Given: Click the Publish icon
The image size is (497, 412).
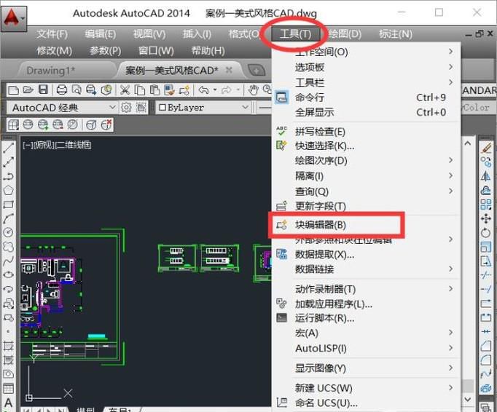Looking at the screenshot, I should point(91,90).
